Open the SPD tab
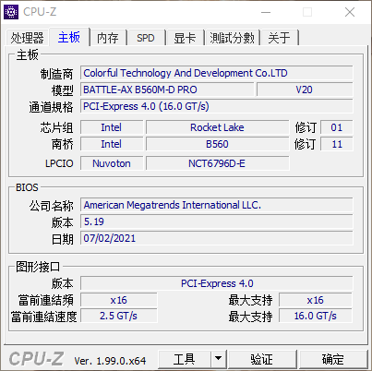This screenshot has height=371, width=372. click(x=146, y=38)
